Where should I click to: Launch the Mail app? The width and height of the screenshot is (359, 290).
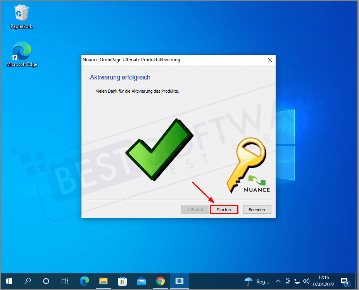[x=141, y=281]
